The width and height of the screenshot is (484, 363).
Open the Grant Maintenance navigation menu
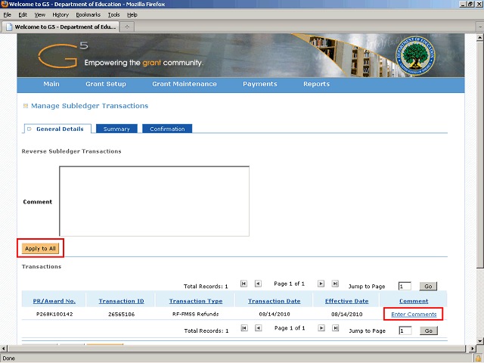coord(185,84)
